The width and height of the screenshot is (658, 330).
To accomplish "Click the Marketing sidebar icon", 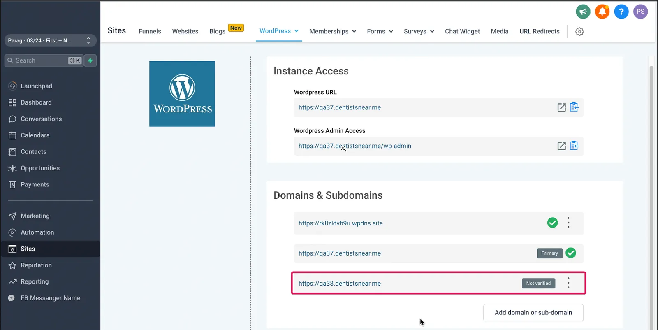I will click(x=12, y=216).
